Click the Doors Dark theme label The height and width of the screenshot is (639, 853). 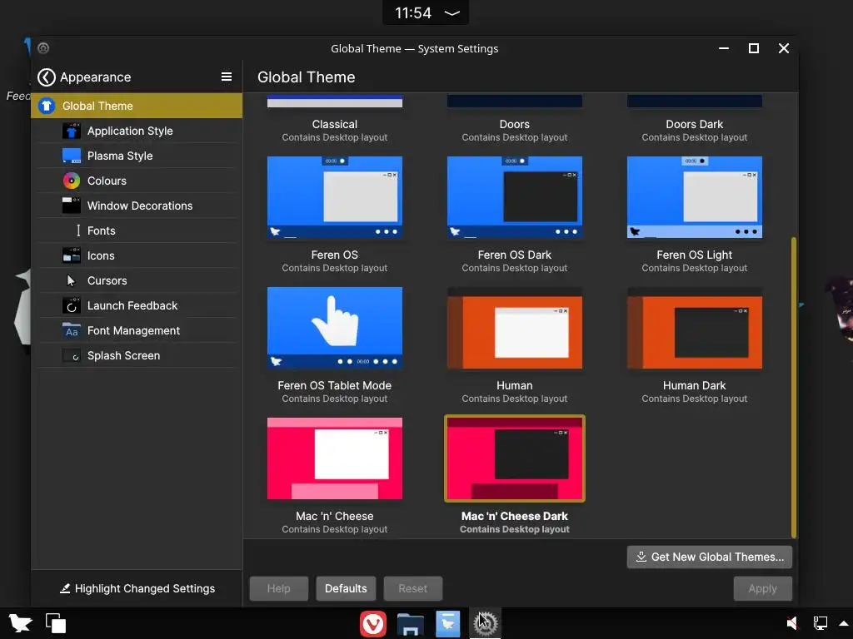pyautogui.click(x=695, y=125)
